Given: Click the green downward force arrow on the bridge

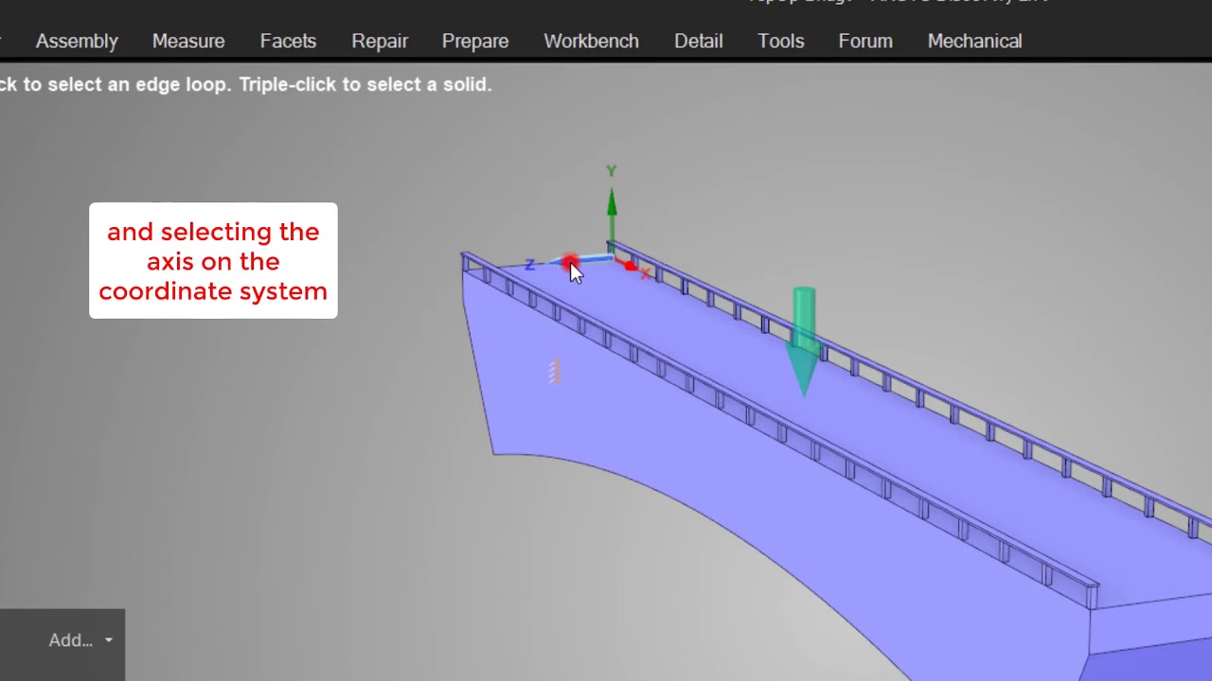Looking at the screenshot, I should click(x=803, y=342).
